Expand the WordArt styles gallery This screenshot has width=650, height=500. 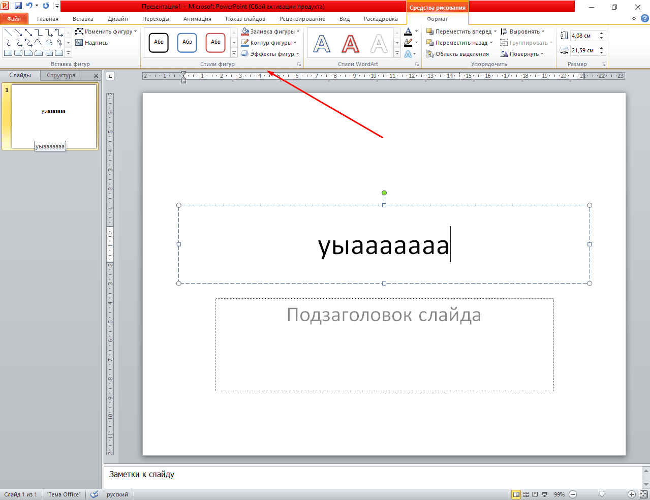(397, 54)
